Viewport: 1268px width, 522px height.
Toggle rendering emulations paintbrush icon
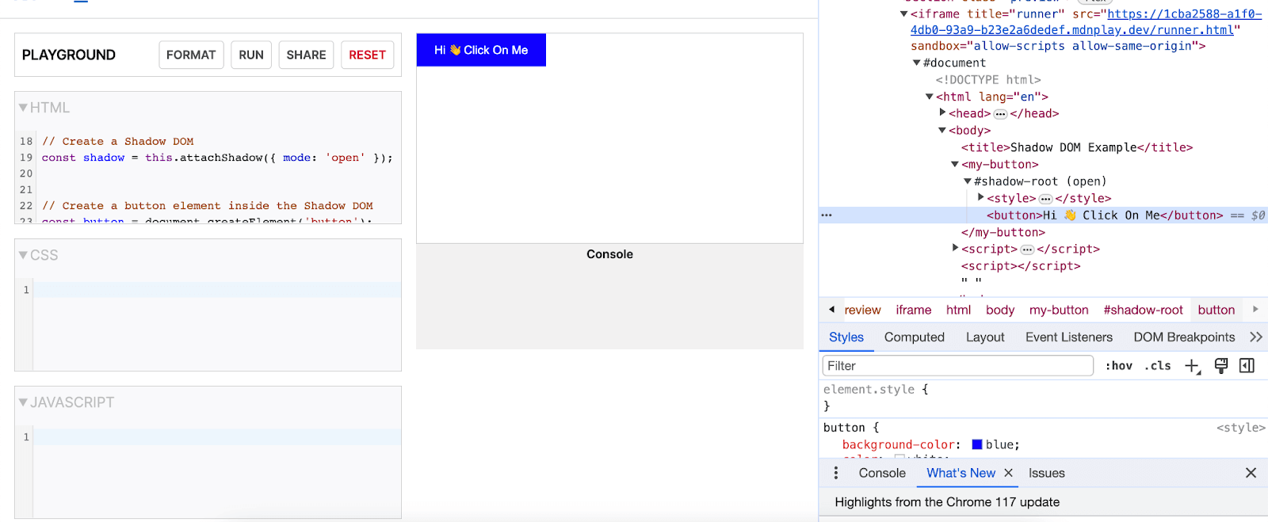pos(1221,366)
